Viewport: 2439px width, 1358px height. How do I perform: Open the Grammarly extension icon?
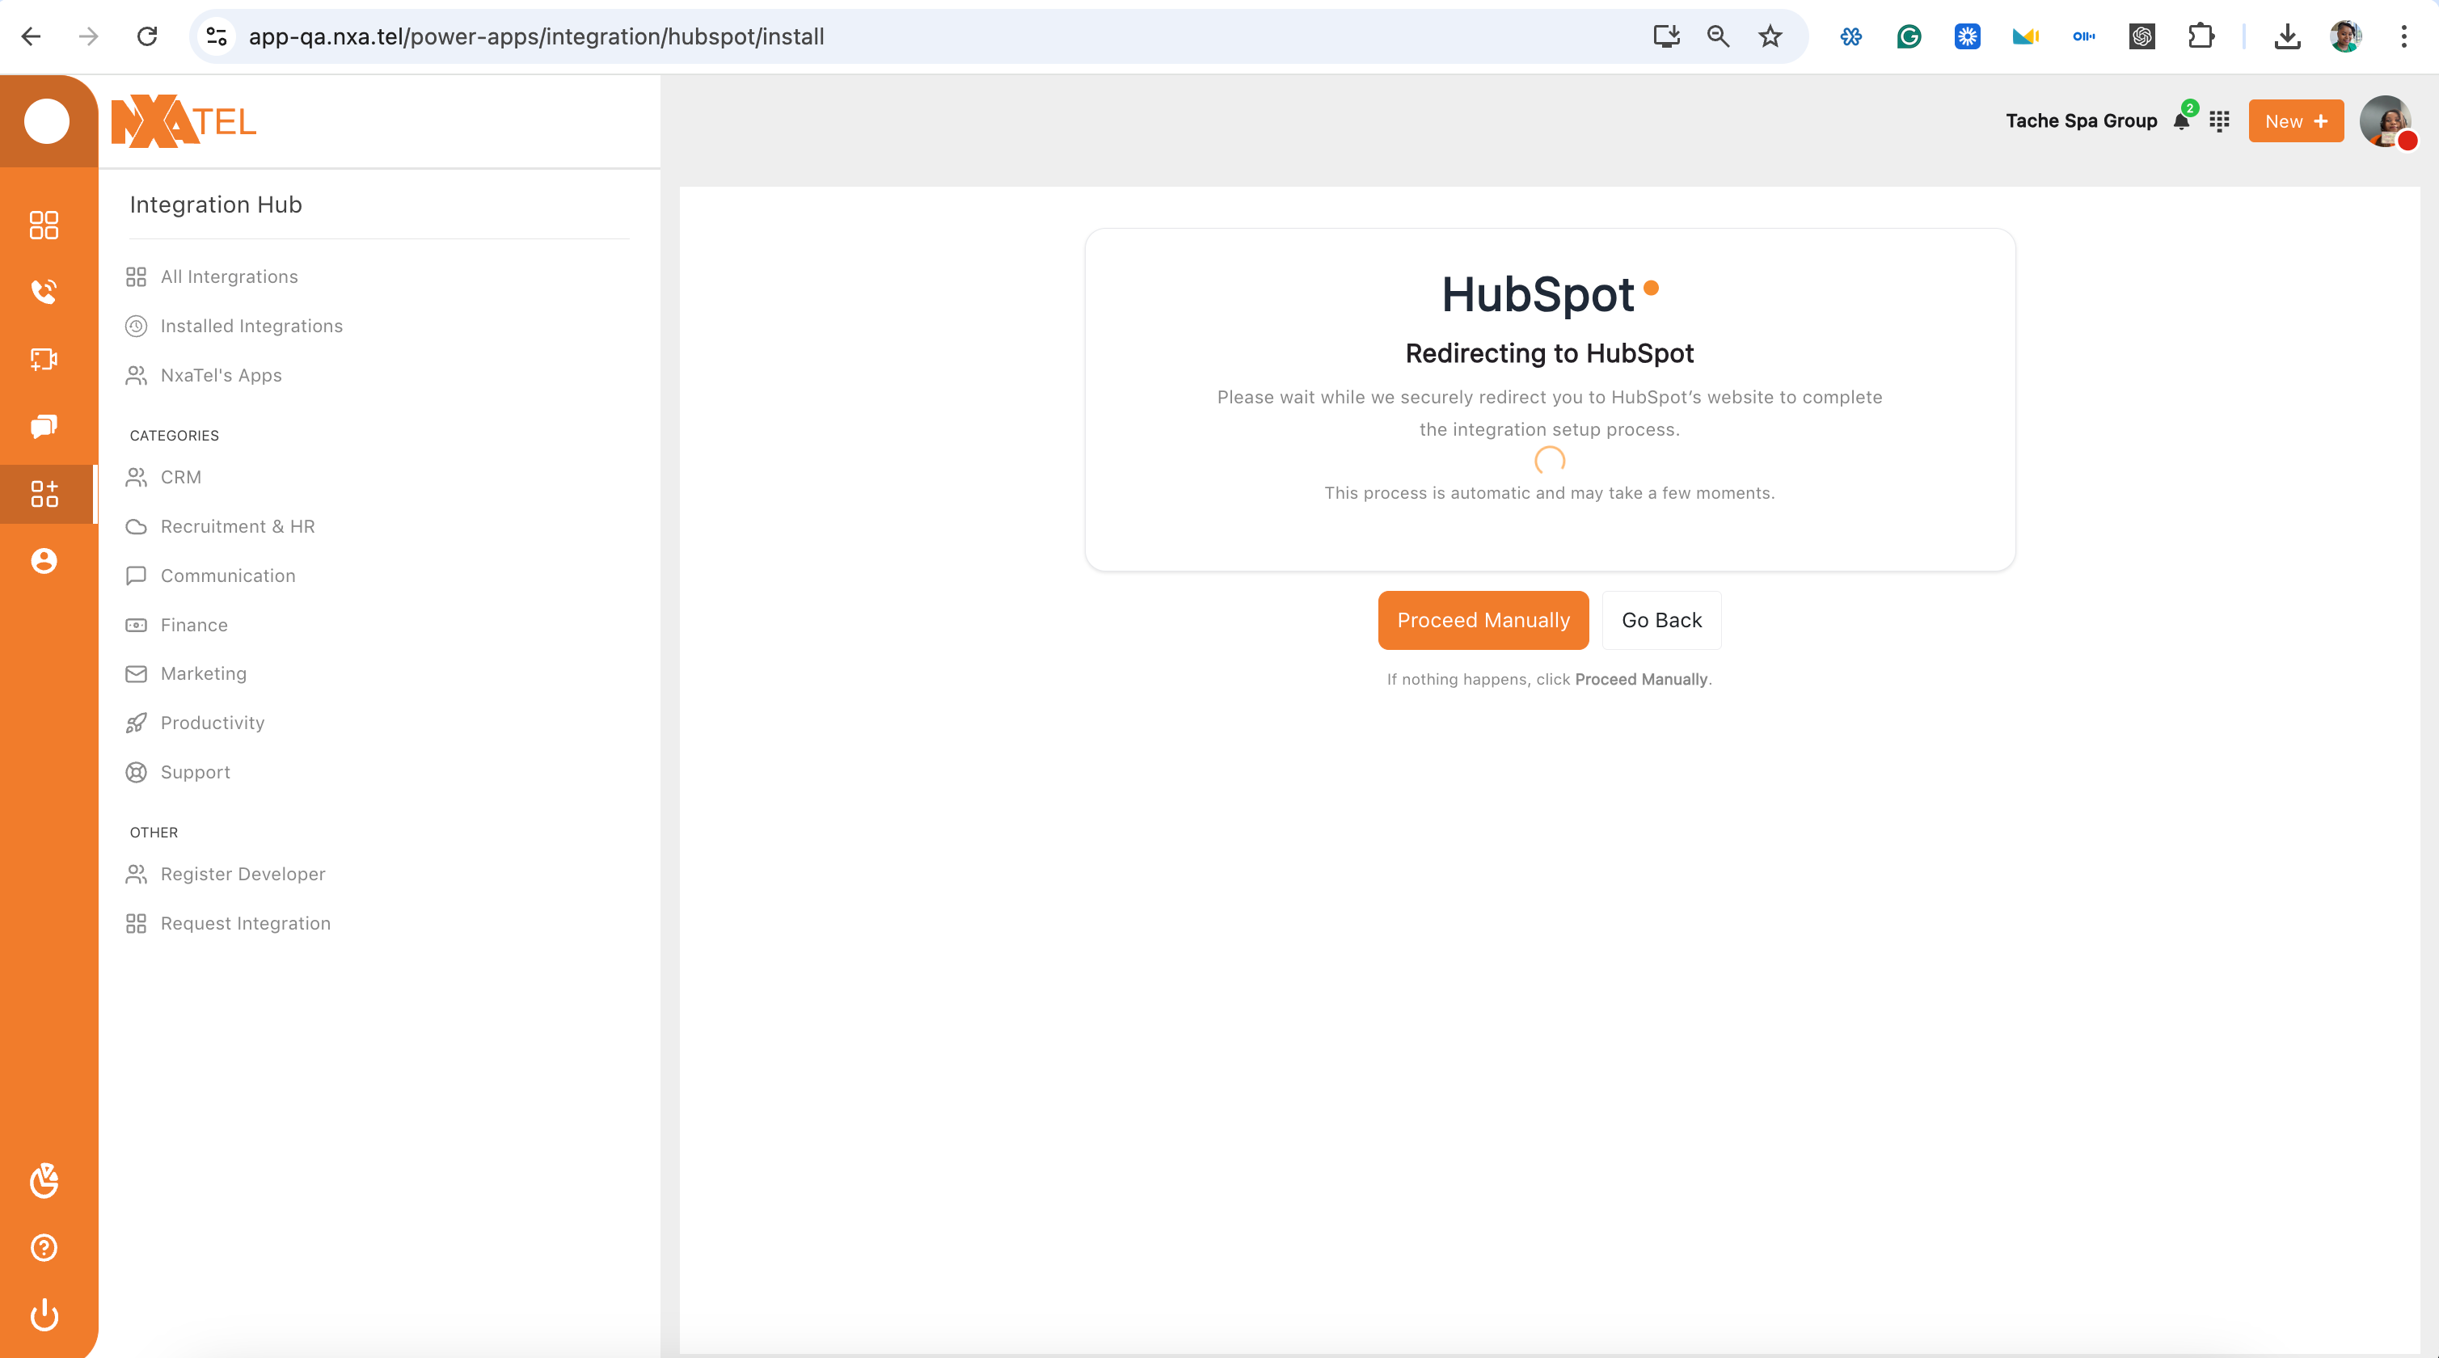click(x=1909, y=36)
